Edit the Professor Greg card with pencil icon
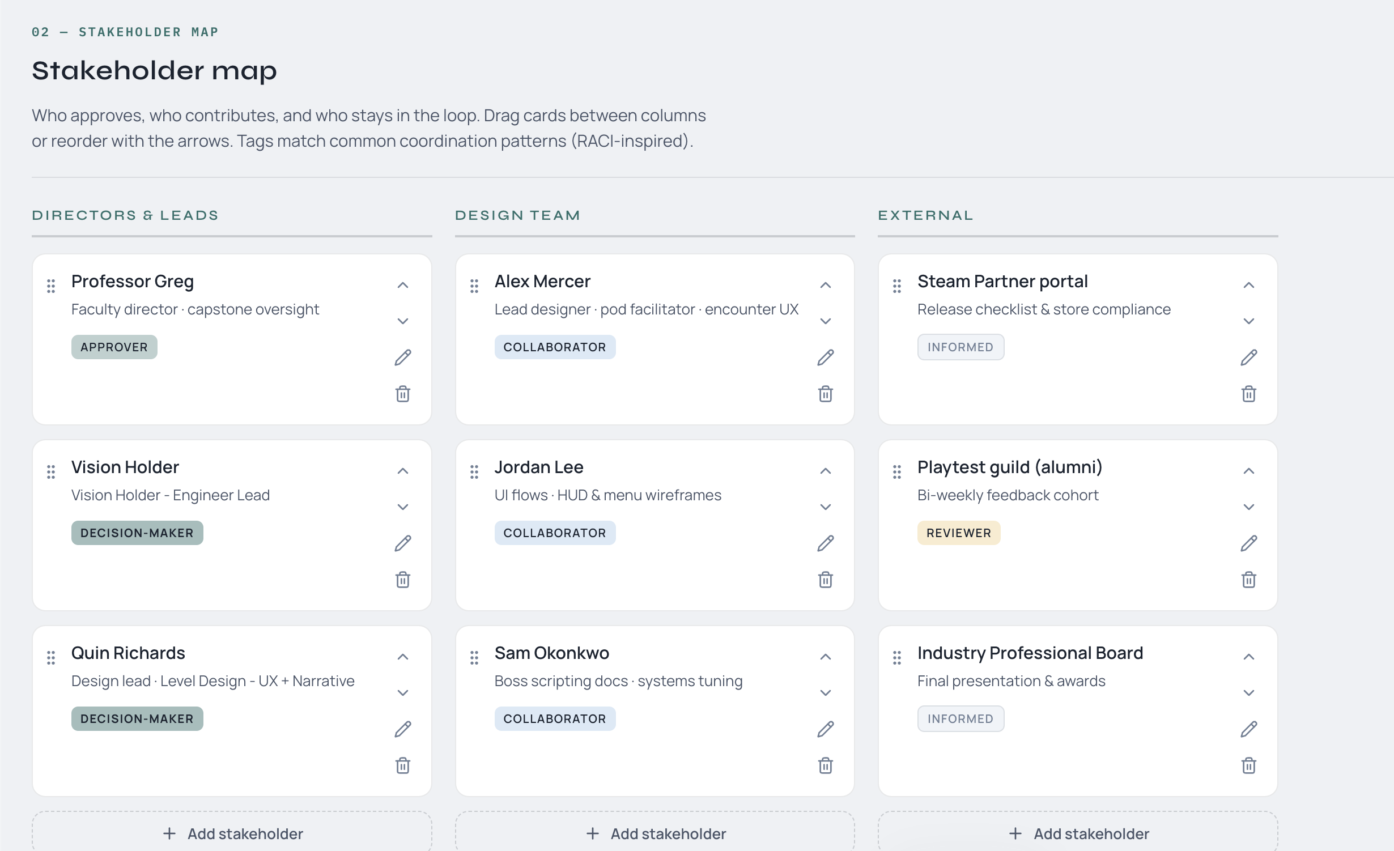Screen dimensions: 1394x851 click(x=402, y=358)
